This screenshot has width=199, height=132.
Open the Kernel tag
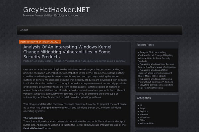coord(102,61)
